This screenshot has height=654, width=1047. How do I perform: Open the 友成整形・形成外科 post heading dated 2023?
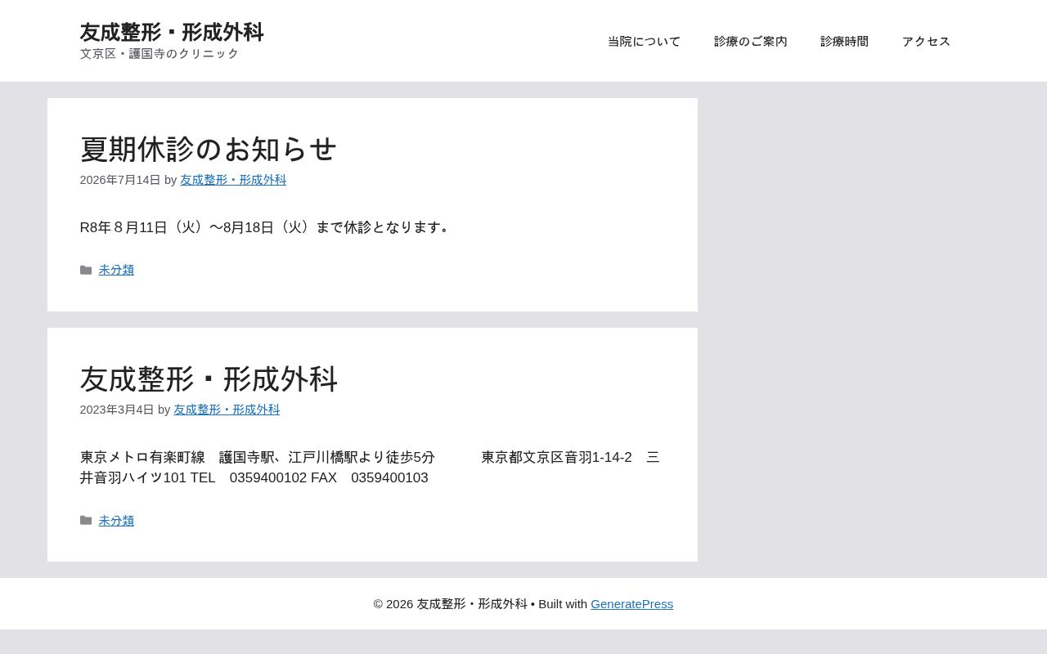tap(209, 379)
